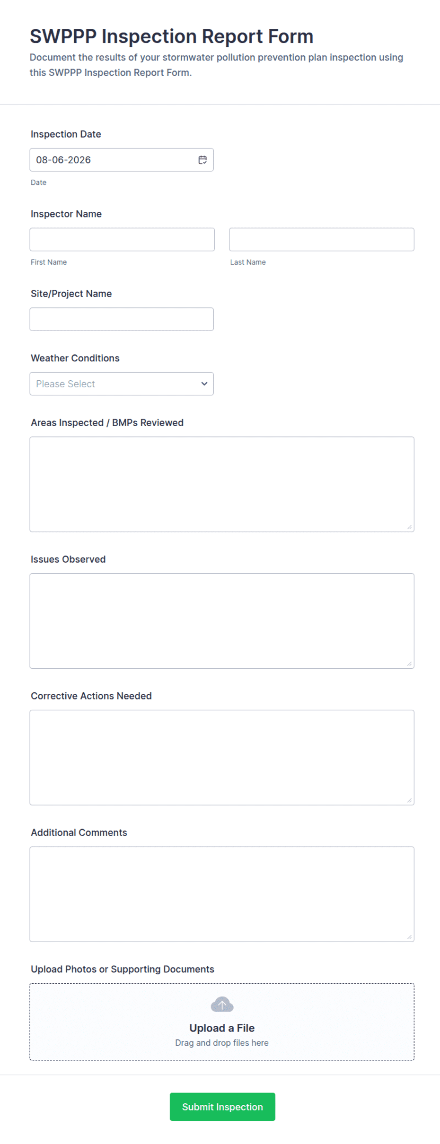Click the Additional Comments text box
440x1144 pixels.
[x=222, y=894]
